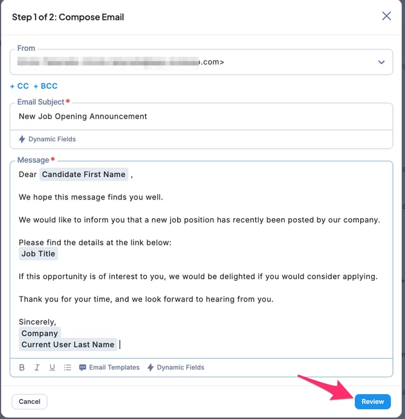Insert a bulleted list in the message
Image resolution: width=405 pixels, height=419 pixels.
67,368
